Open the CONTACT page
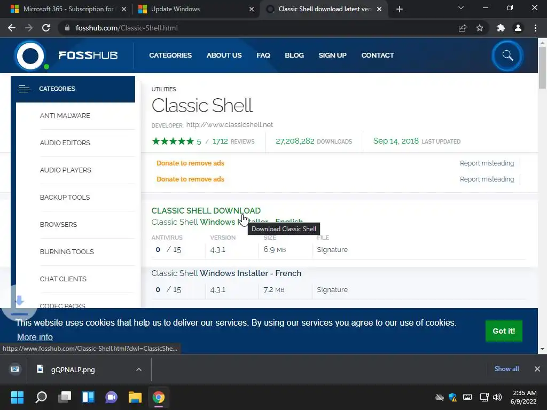547x410 pixels. click(x=378, y=56)
